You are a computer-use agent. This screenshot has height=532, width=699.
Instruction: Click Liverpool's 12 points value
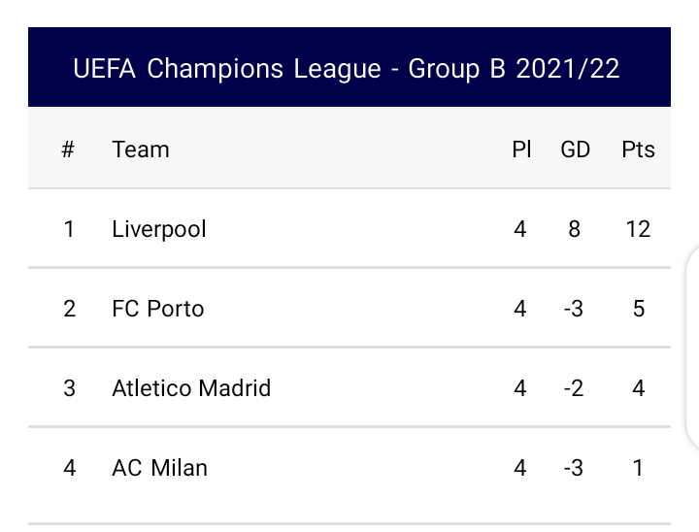click(638, 229)
